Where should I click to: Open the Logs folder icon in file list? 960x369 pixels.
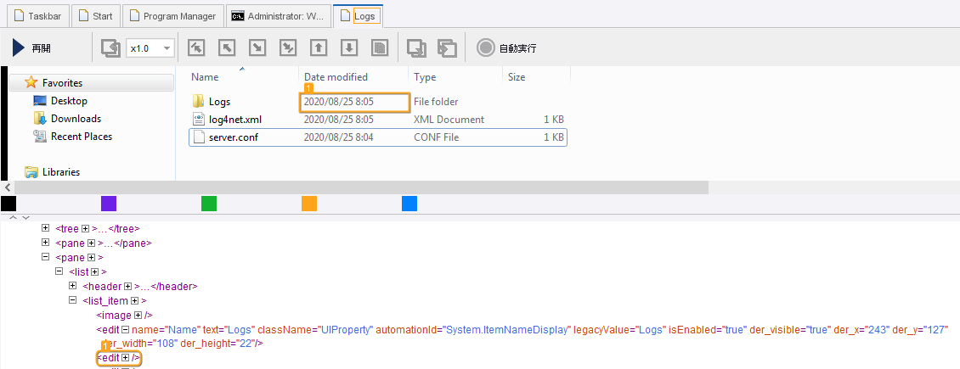tap(199, 102)
